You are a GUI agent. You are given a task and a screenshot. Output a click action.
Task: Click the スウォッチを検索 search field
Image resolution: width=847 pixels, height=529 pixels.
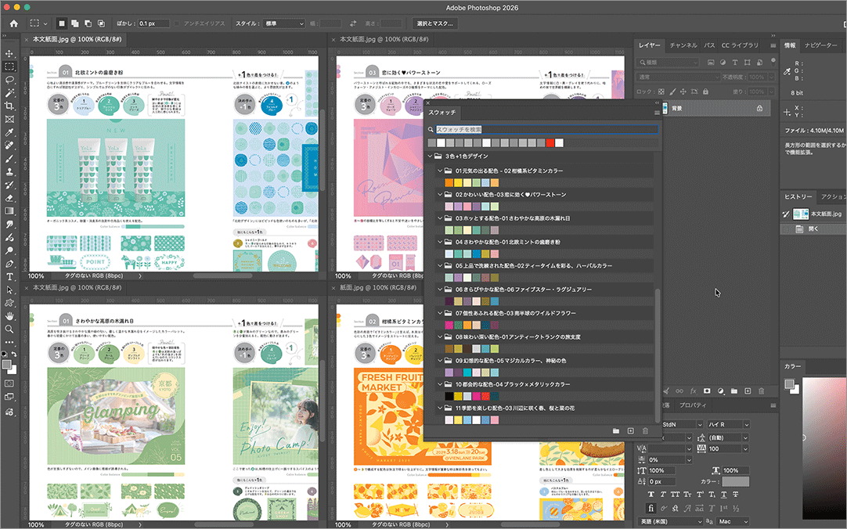[546, 130]
